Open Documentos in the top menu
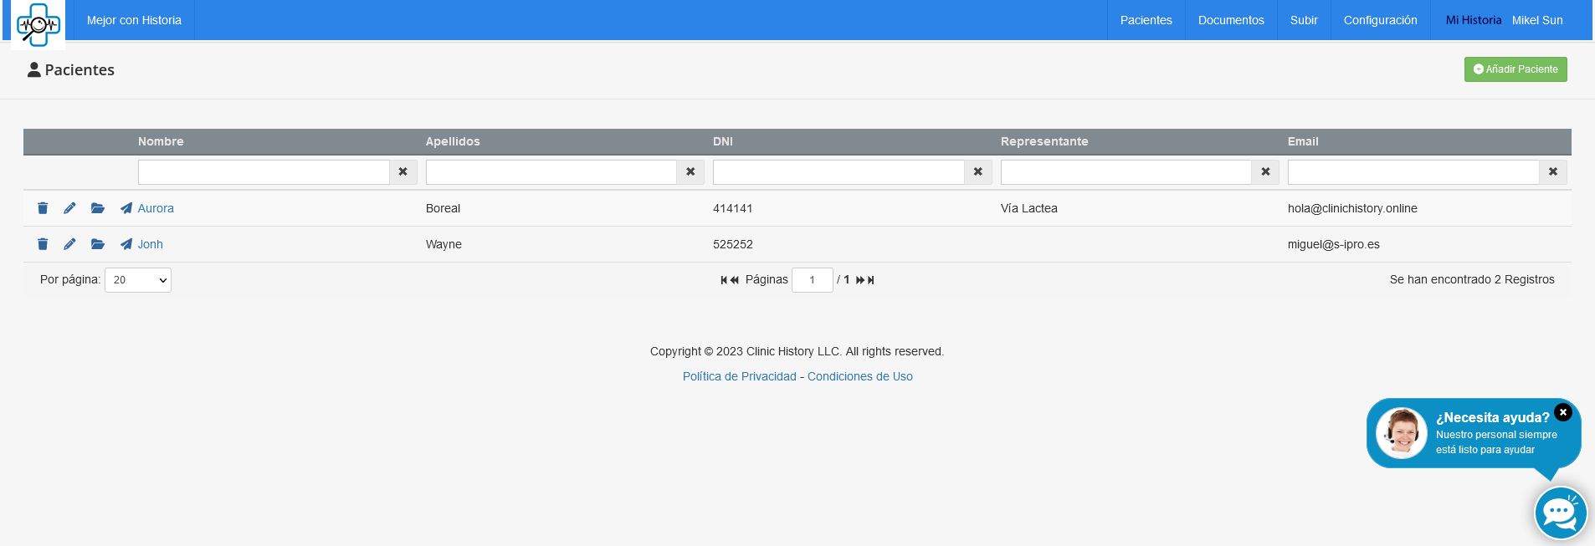This screenshot has width=1595, height=546. click(x=1231, y=20)
